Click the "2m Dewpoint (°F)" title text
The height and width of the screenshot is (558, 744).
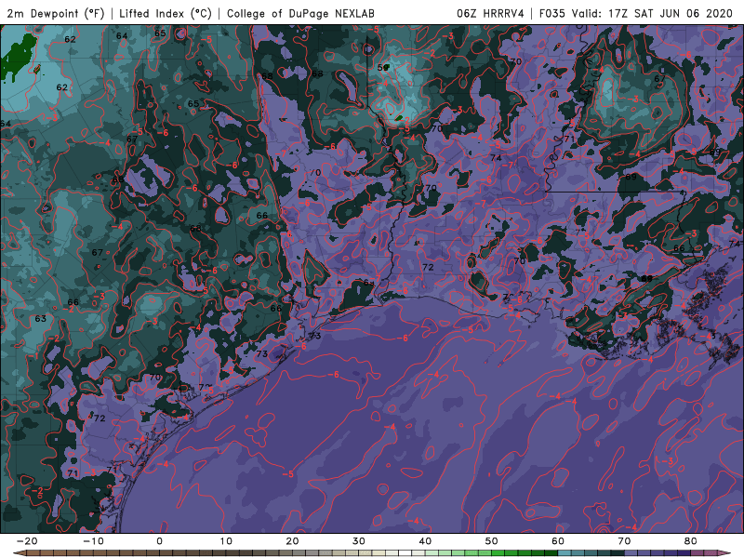tap(56, 13)
